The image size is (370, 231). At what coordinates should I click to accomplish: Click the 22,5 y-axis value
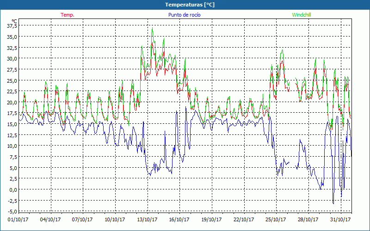[12, 91]
